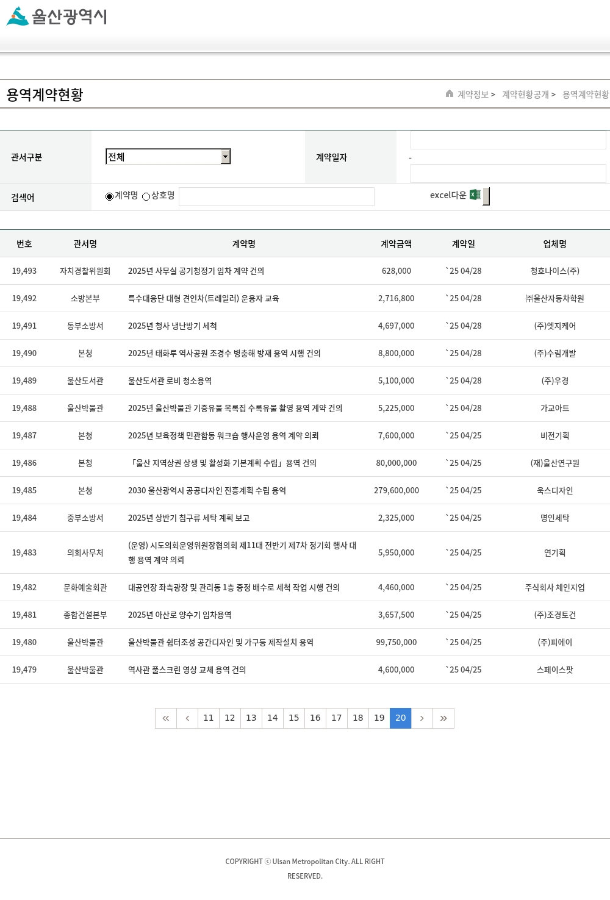This screenshot has width=610, height=900.
Task: Go to page 14
Action: click(x=273, y=718)
